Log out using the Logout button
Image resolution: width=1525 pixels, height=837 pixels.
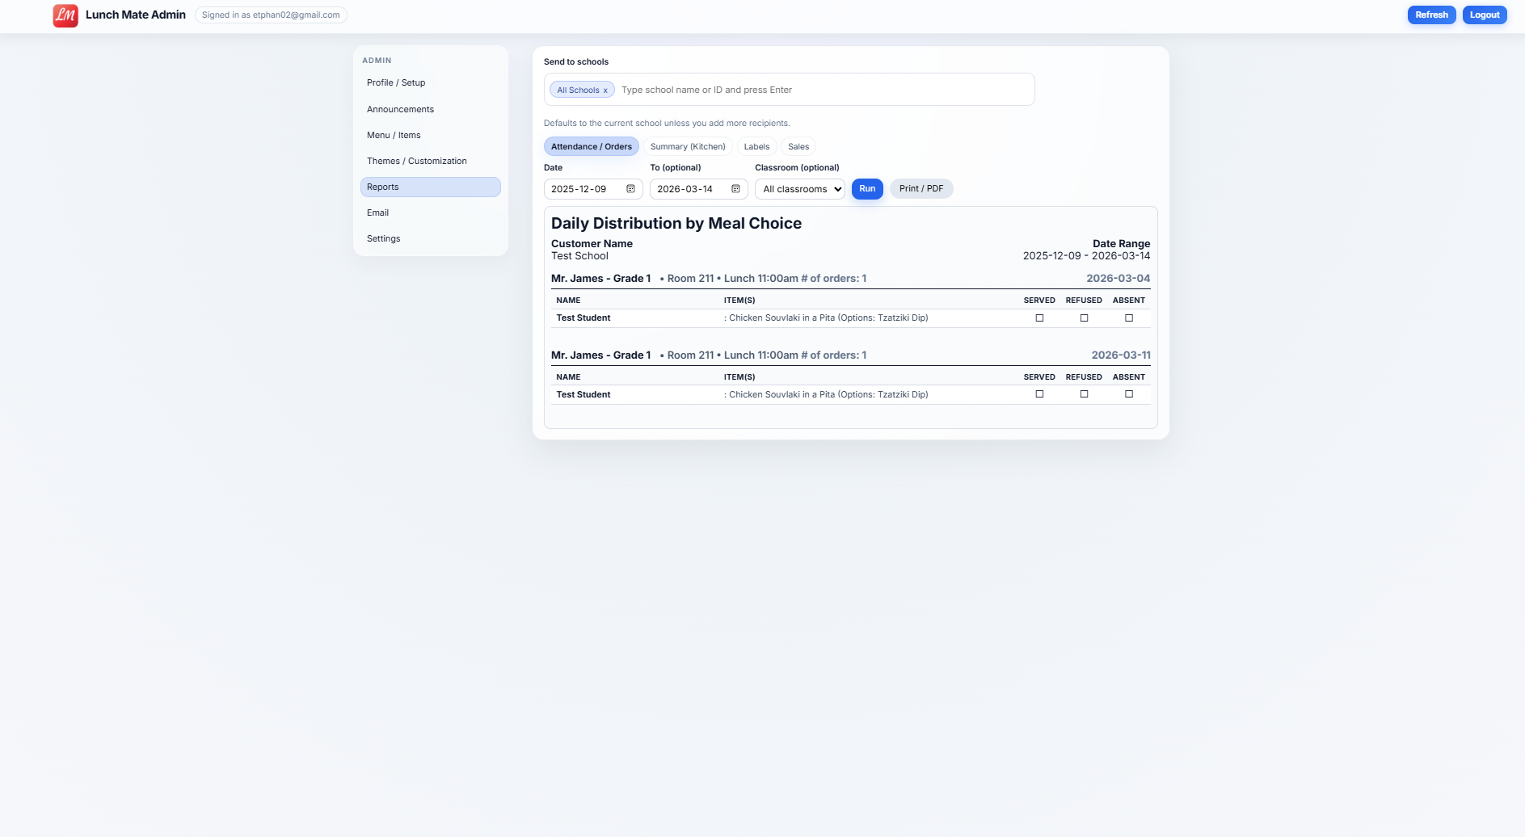(1484, 15)
